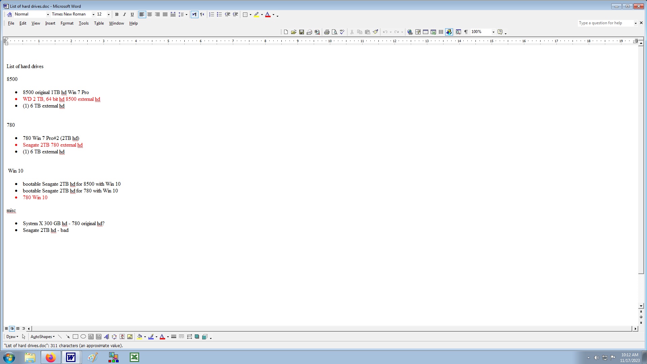Toggle Align Left alignment
The height and width of the screenshot is (364, 647).
[142, 14]
